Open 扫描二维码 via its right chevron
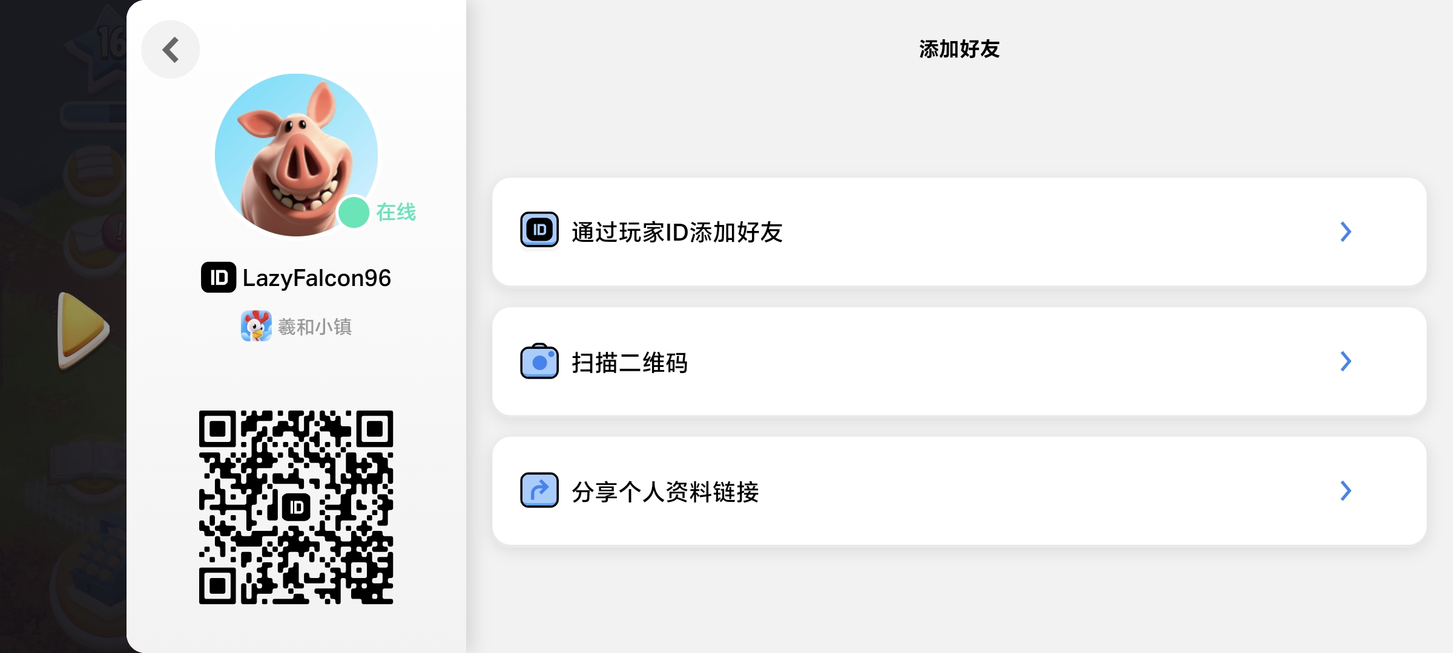 1345,362
